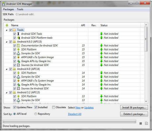Collapse the Android 4.0 (API 14) group

pos(7,69)
